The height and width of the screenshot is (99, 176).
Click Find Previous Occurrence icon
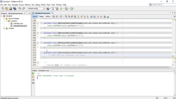click(x=69, y=16)
